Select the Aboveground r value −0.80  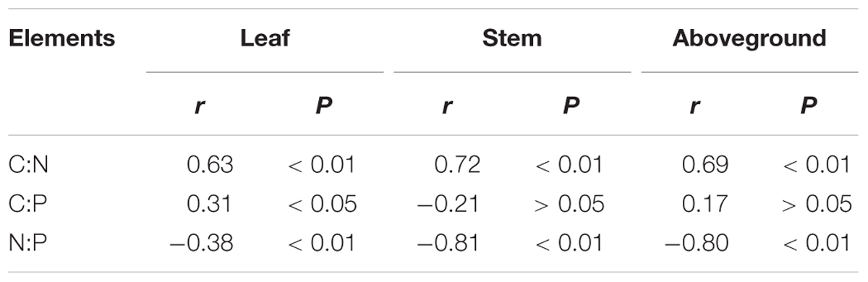click(x=695, y=243)
